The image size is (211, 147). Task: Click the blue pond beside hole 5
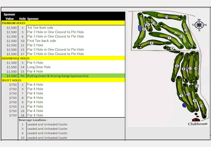pyautogui.click(x=140, y=28)
